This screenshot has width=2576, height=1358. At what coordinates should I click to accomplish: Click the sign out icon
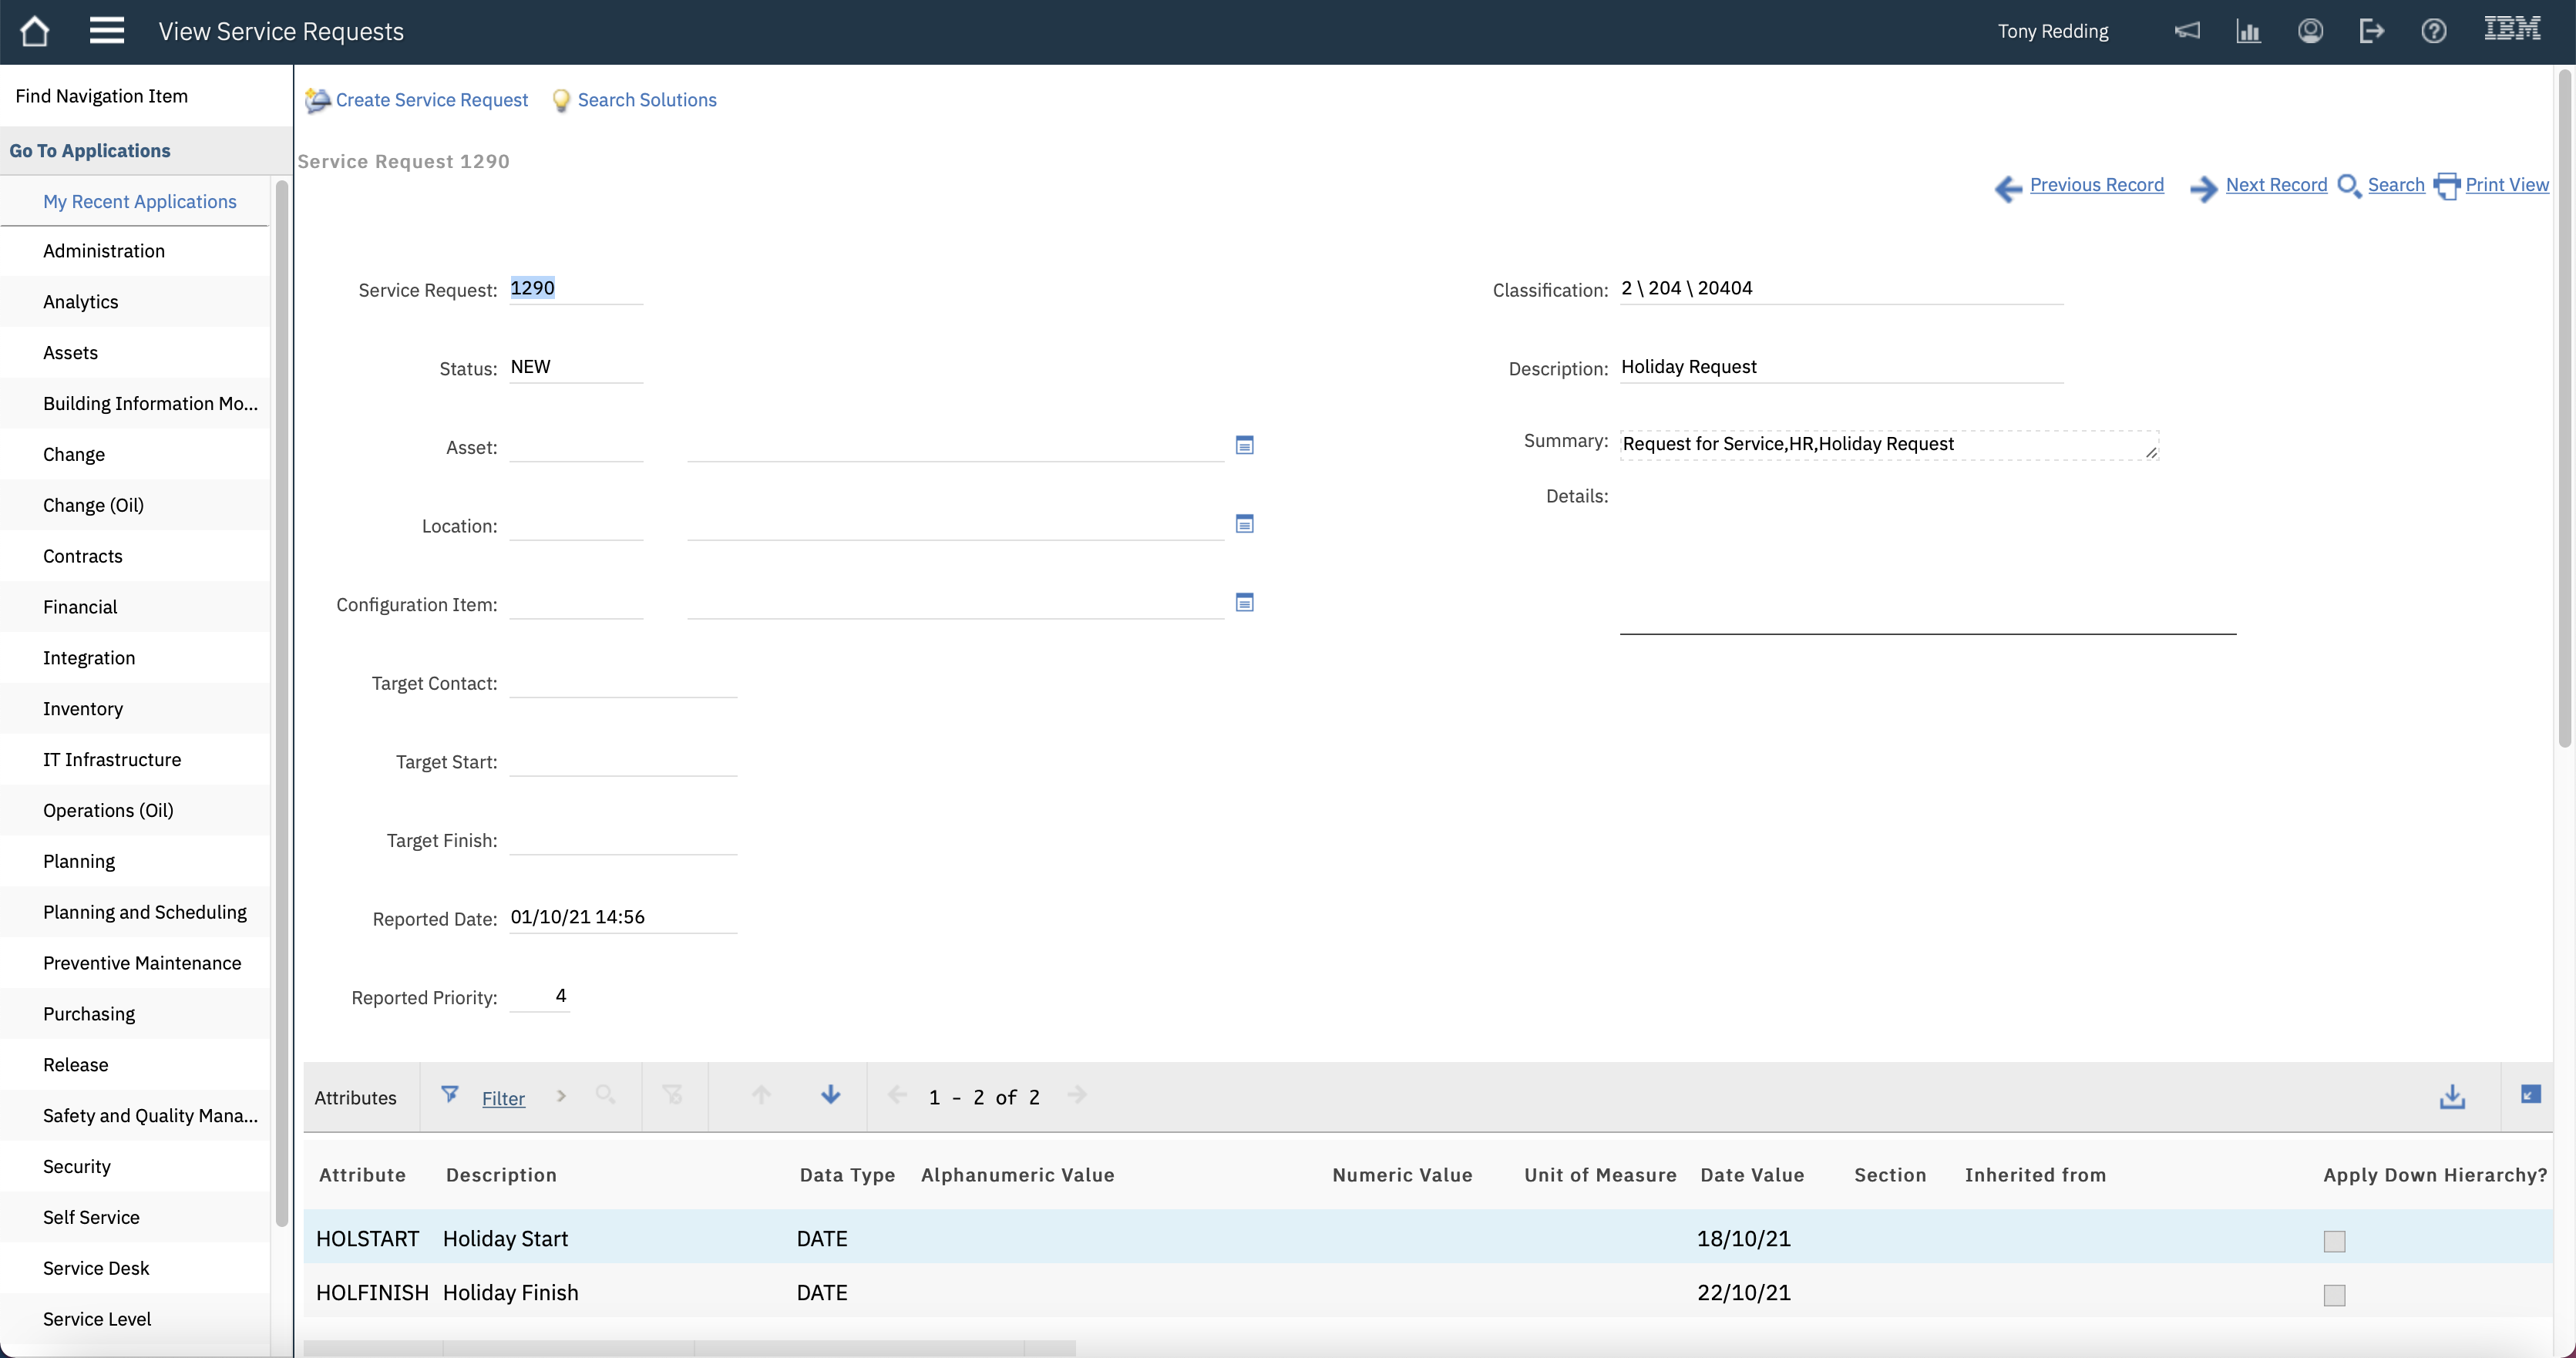point(2371,31)
